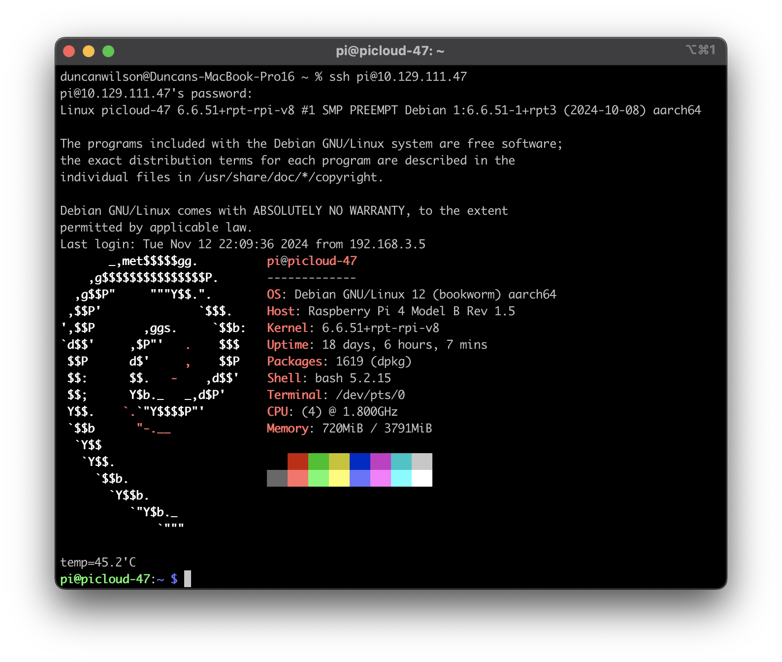Click the dark gray color block

pos(277,478)
